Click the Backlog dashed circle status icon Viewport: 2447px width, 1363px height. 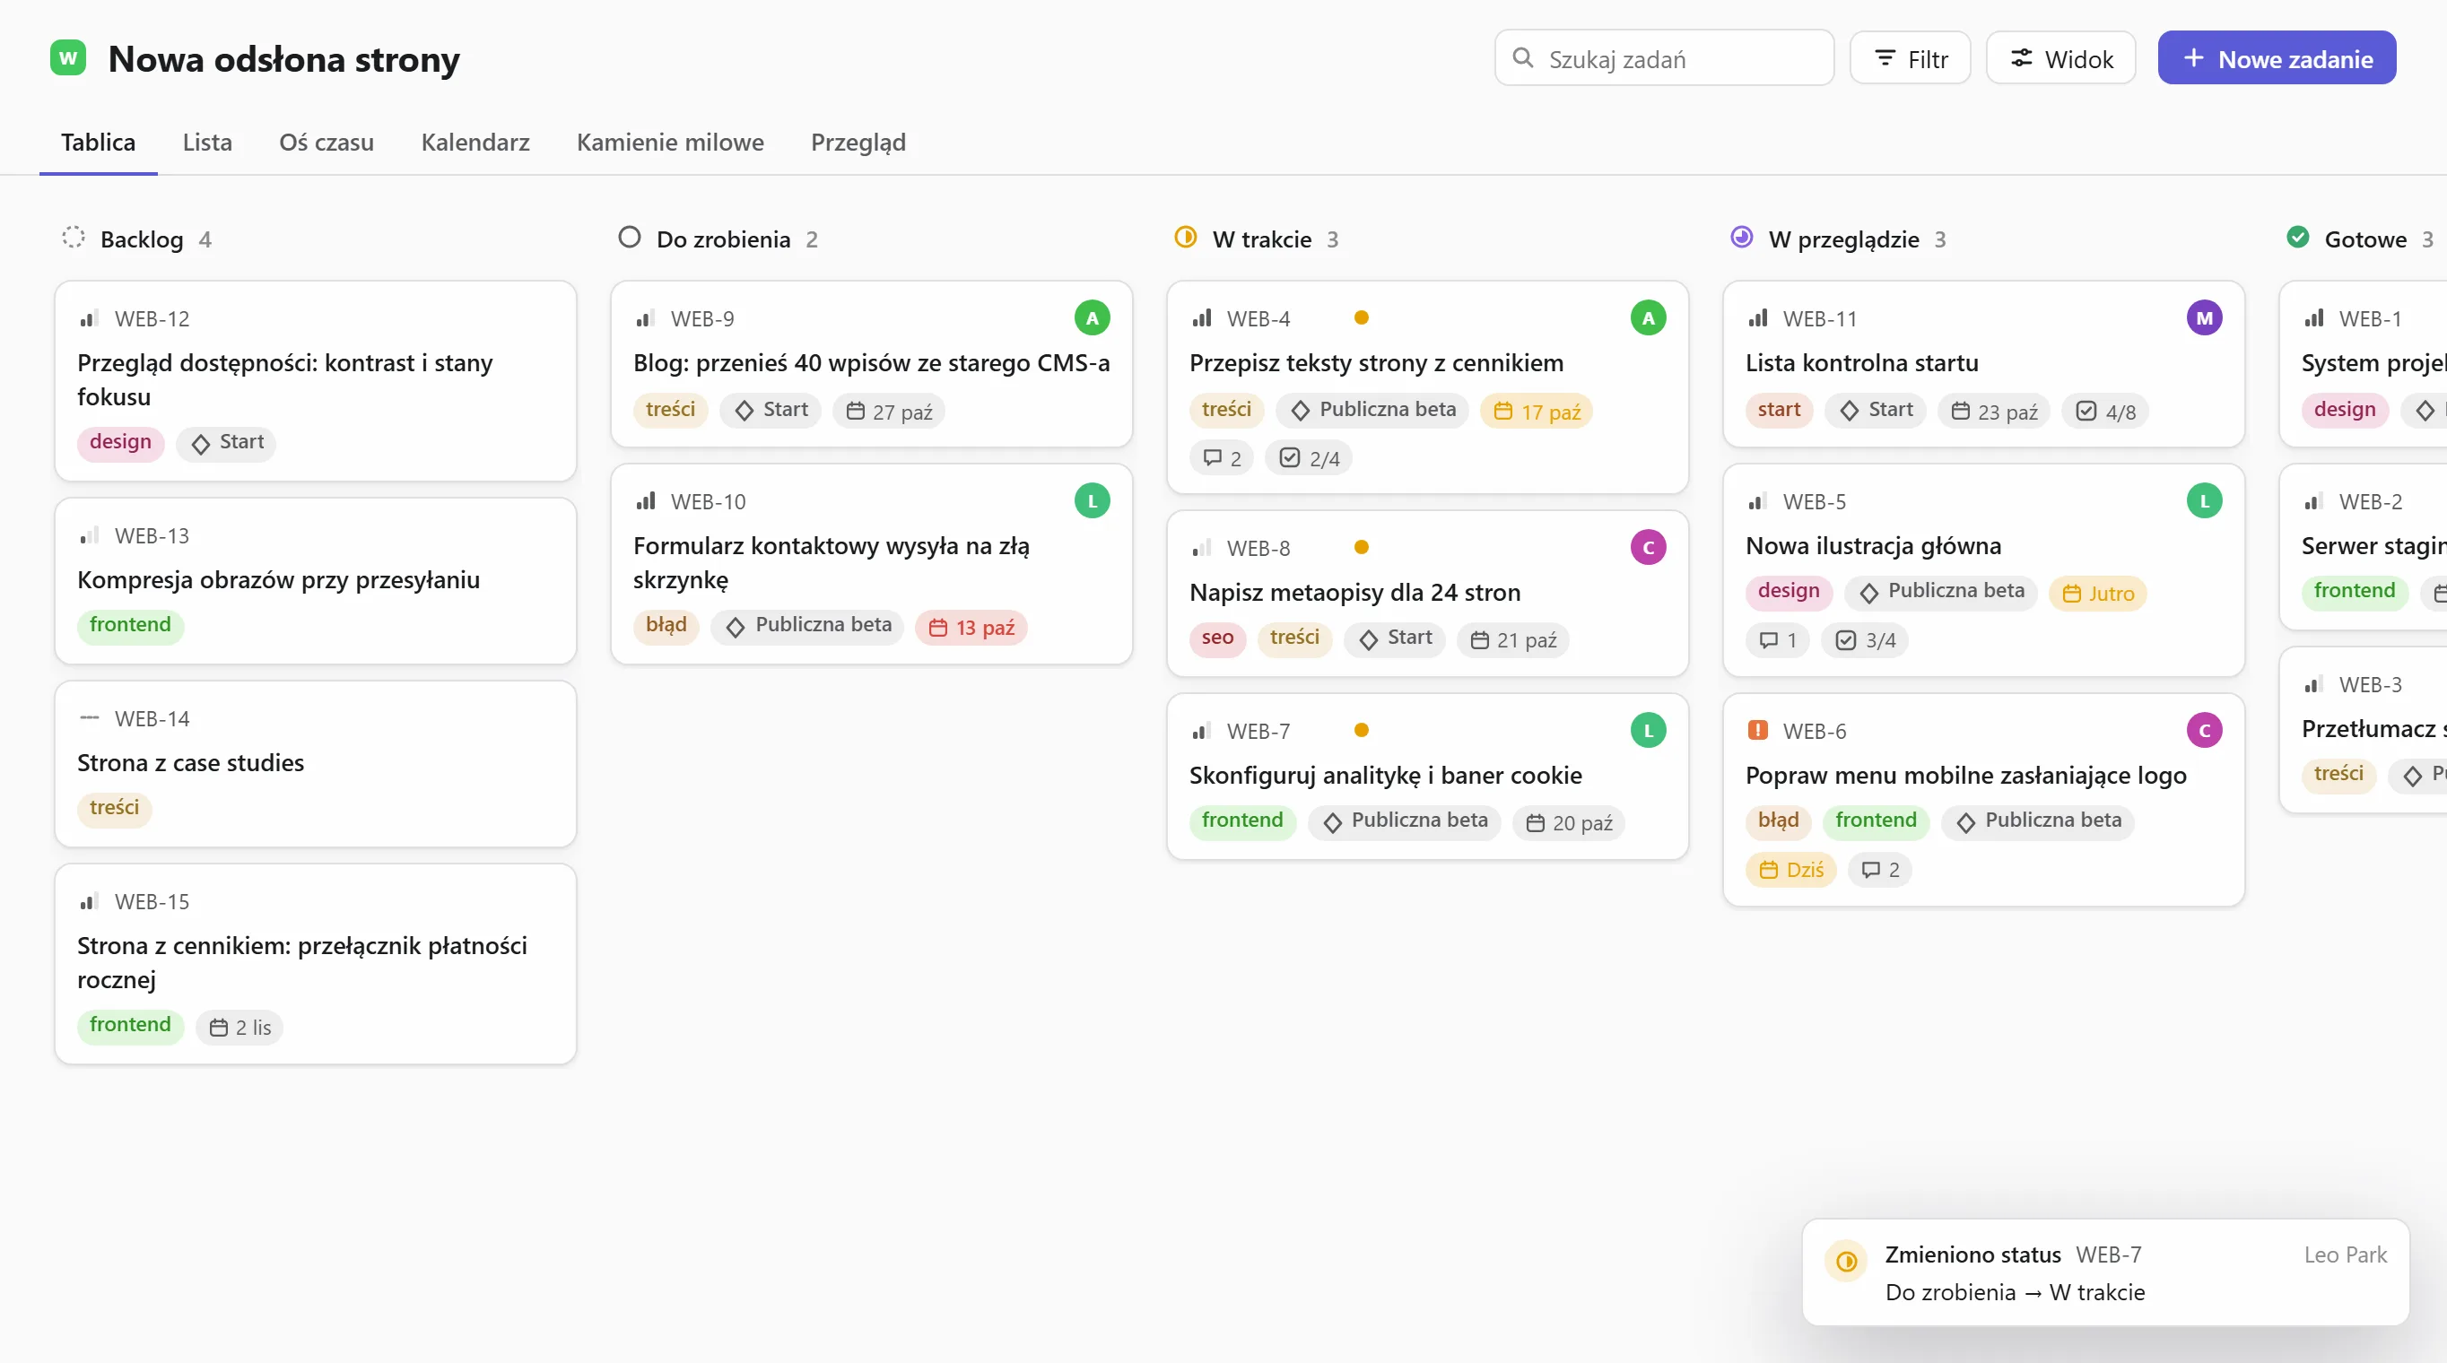pyautogui.click(x=74, y=238)
